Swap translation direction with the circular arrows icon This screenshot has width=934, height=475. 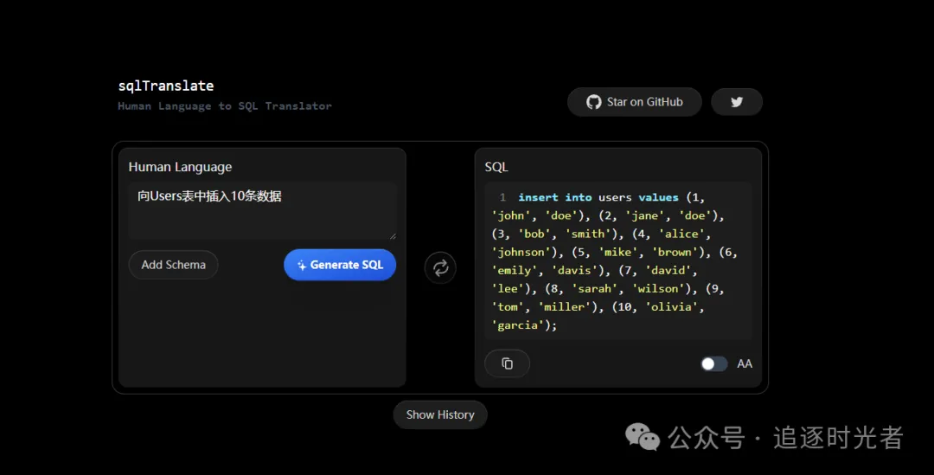tap(440, 267)
